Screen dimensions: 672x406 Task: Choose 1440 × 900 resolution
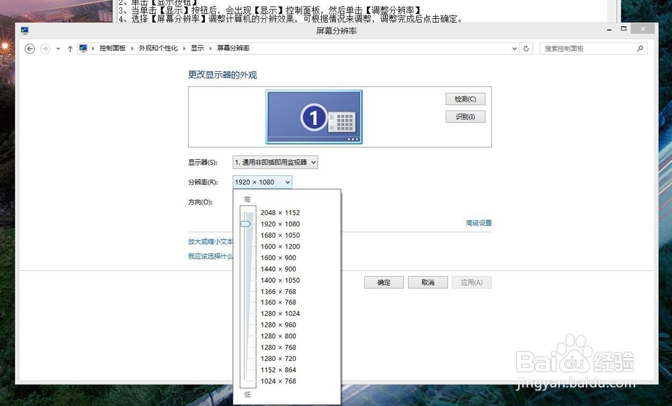(278, 269)
